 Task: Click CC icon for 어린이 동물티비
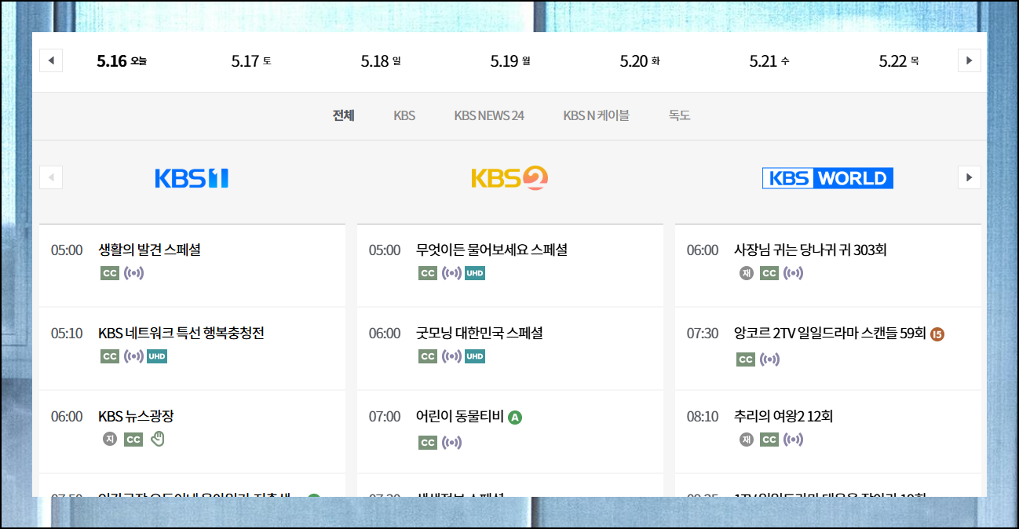pos(428,443)
